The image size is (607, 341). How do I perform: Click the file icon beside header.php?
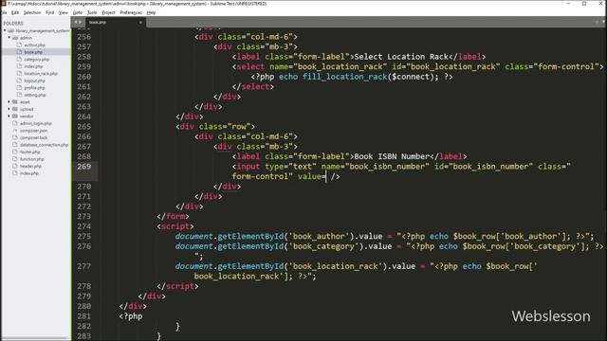pos(15,167)
